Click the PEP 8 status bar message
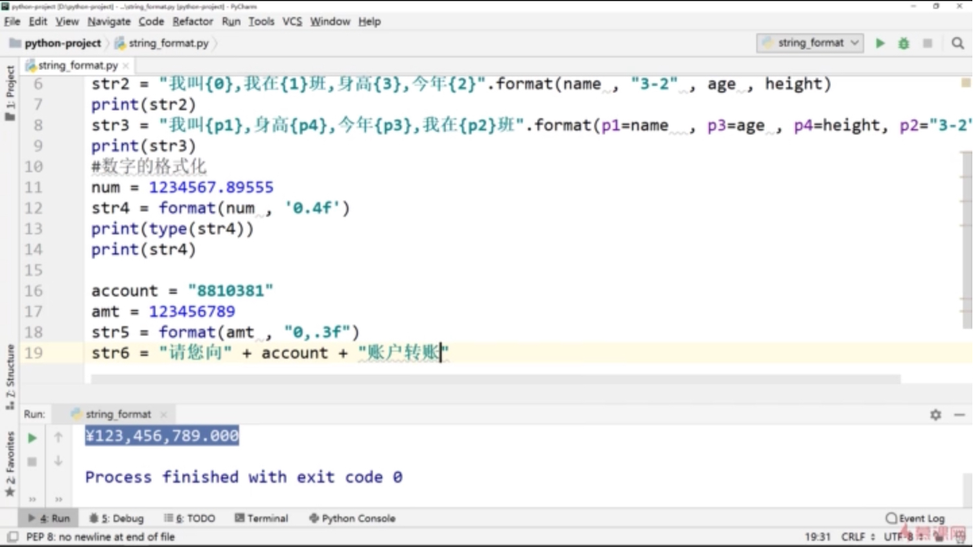The height and width of the screenshot is (547, 973). 100,537
